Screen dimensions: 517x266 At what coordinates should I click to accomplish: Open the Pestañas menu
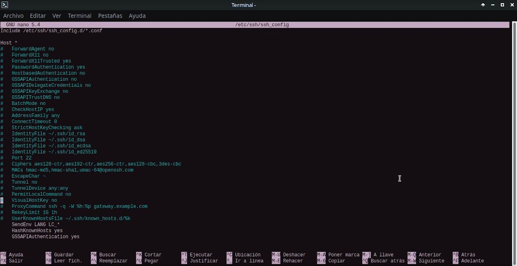[x=110, y=15]
